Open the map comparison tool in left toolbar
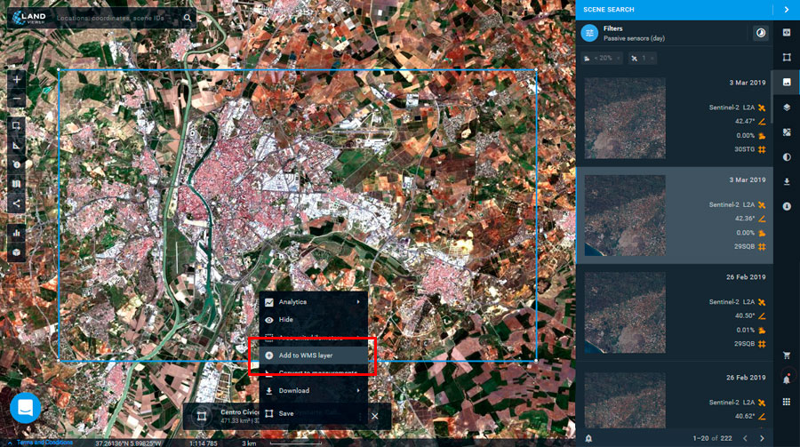 point(16,184)
